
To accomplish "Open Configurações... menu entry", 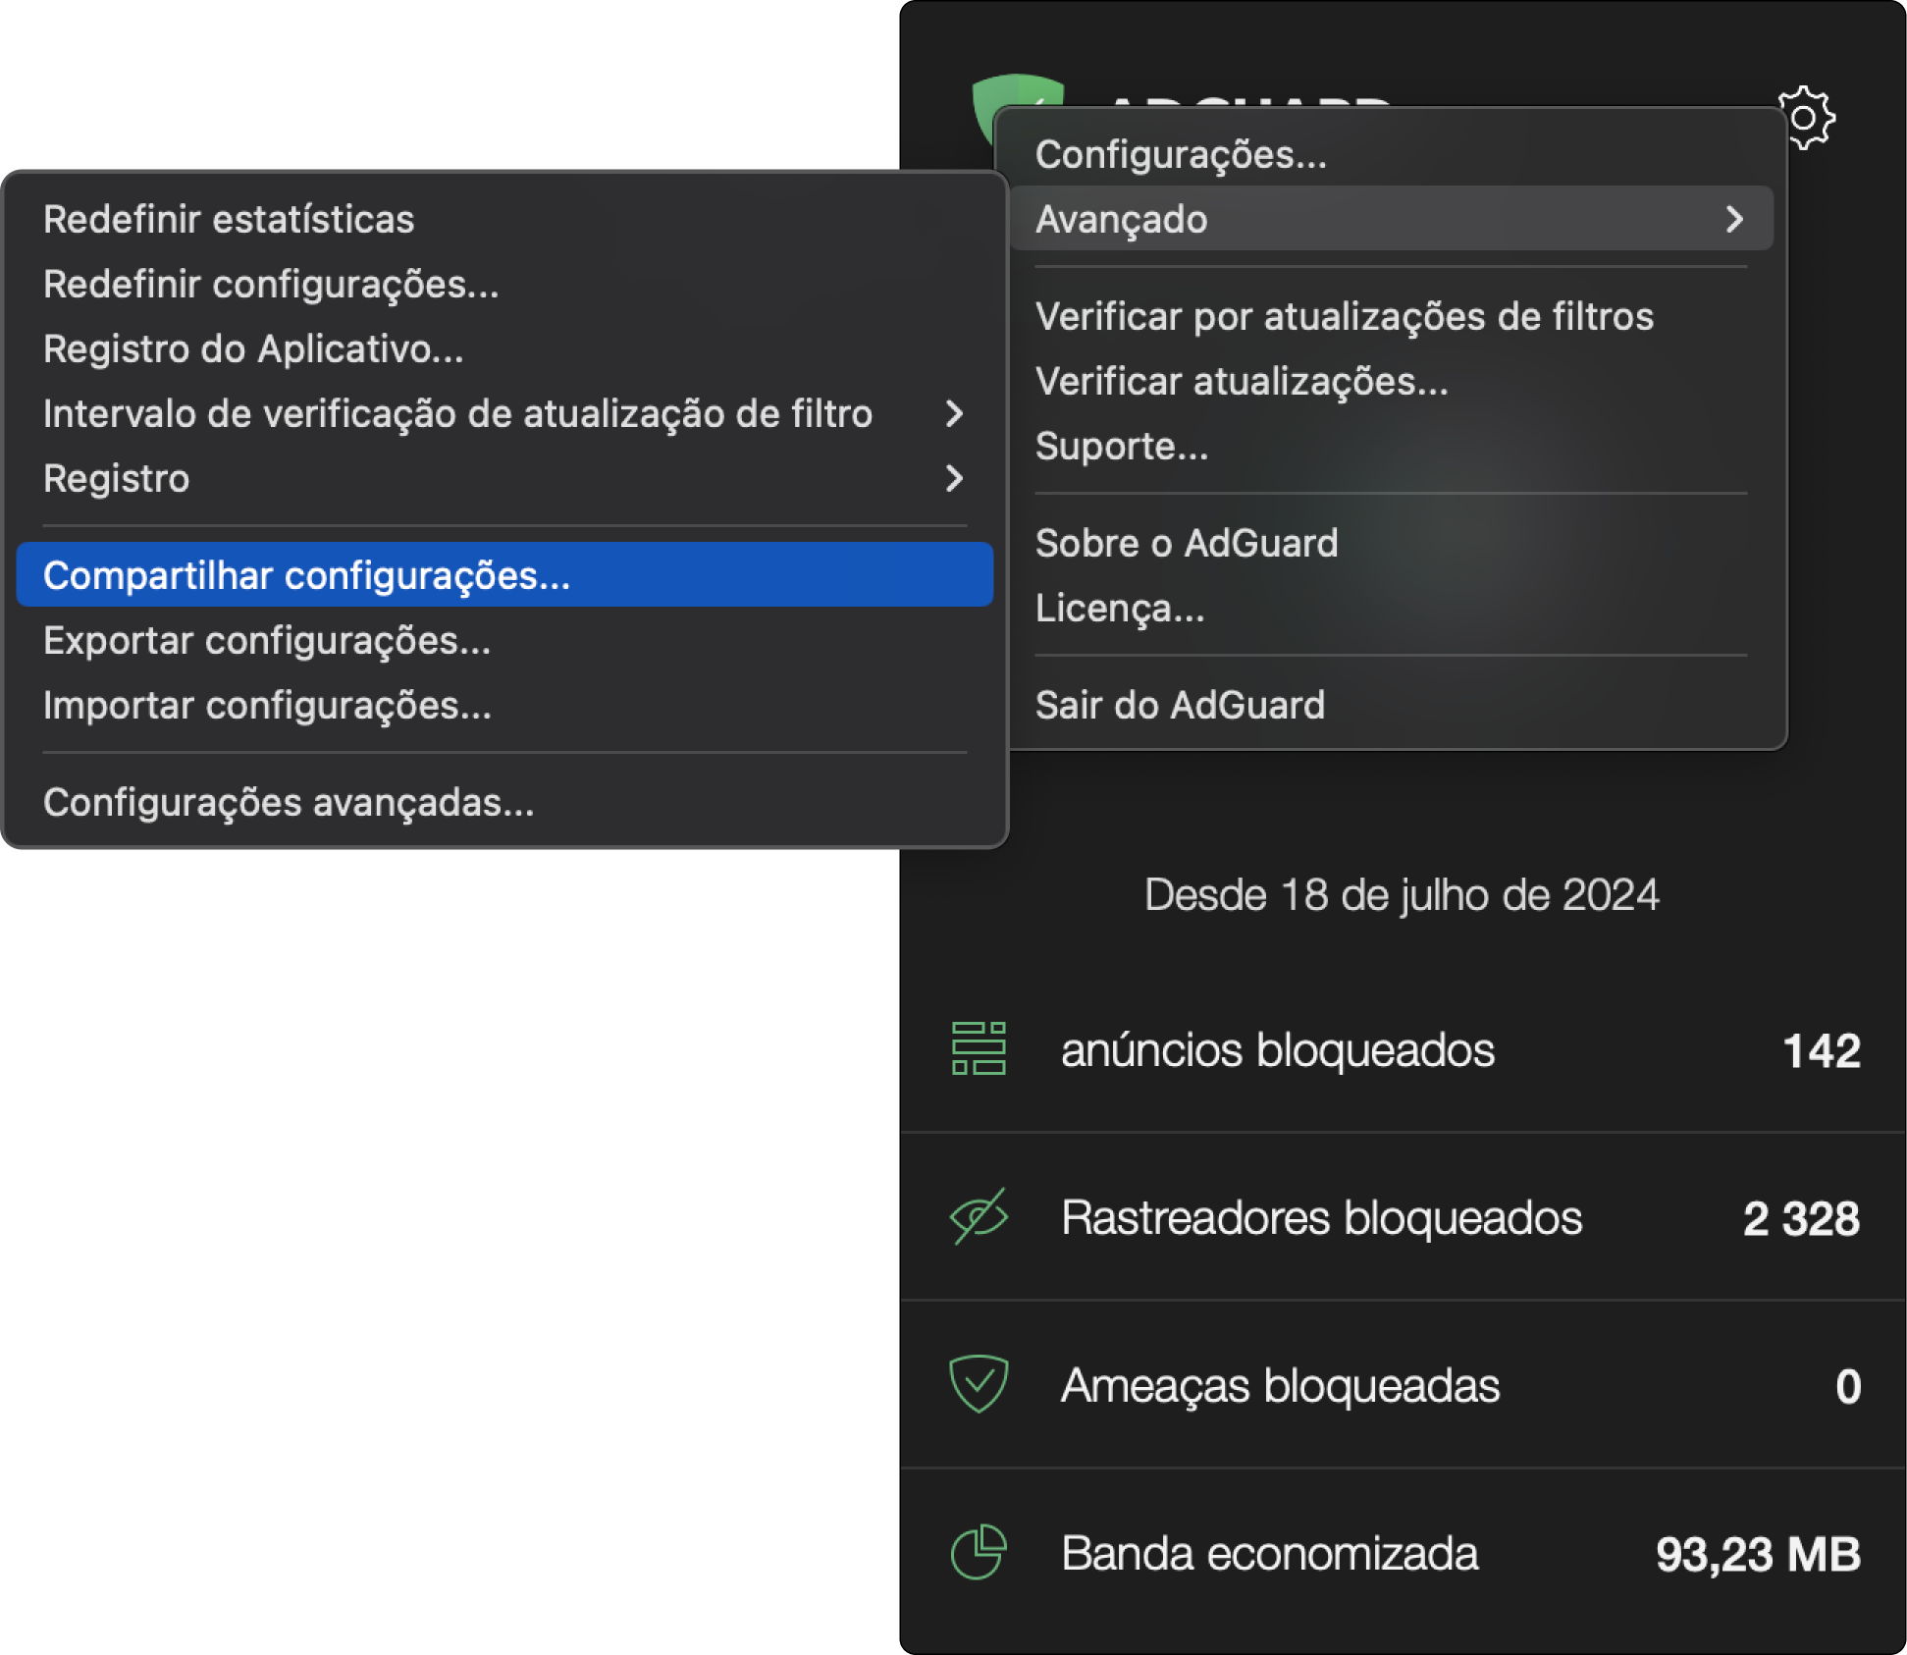I will tap(1391, 155).
